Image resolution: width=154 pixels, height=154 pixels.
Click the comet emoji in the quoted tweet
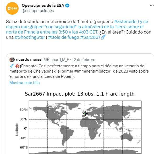12,66
